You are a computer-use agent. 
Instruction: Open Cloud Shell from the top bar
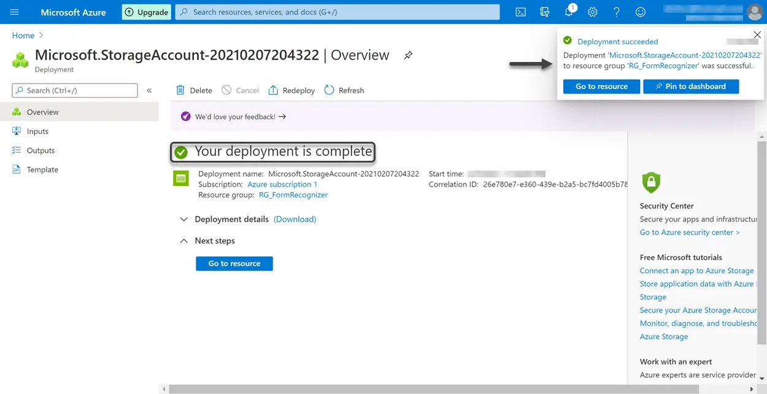[x=520, y=12]
